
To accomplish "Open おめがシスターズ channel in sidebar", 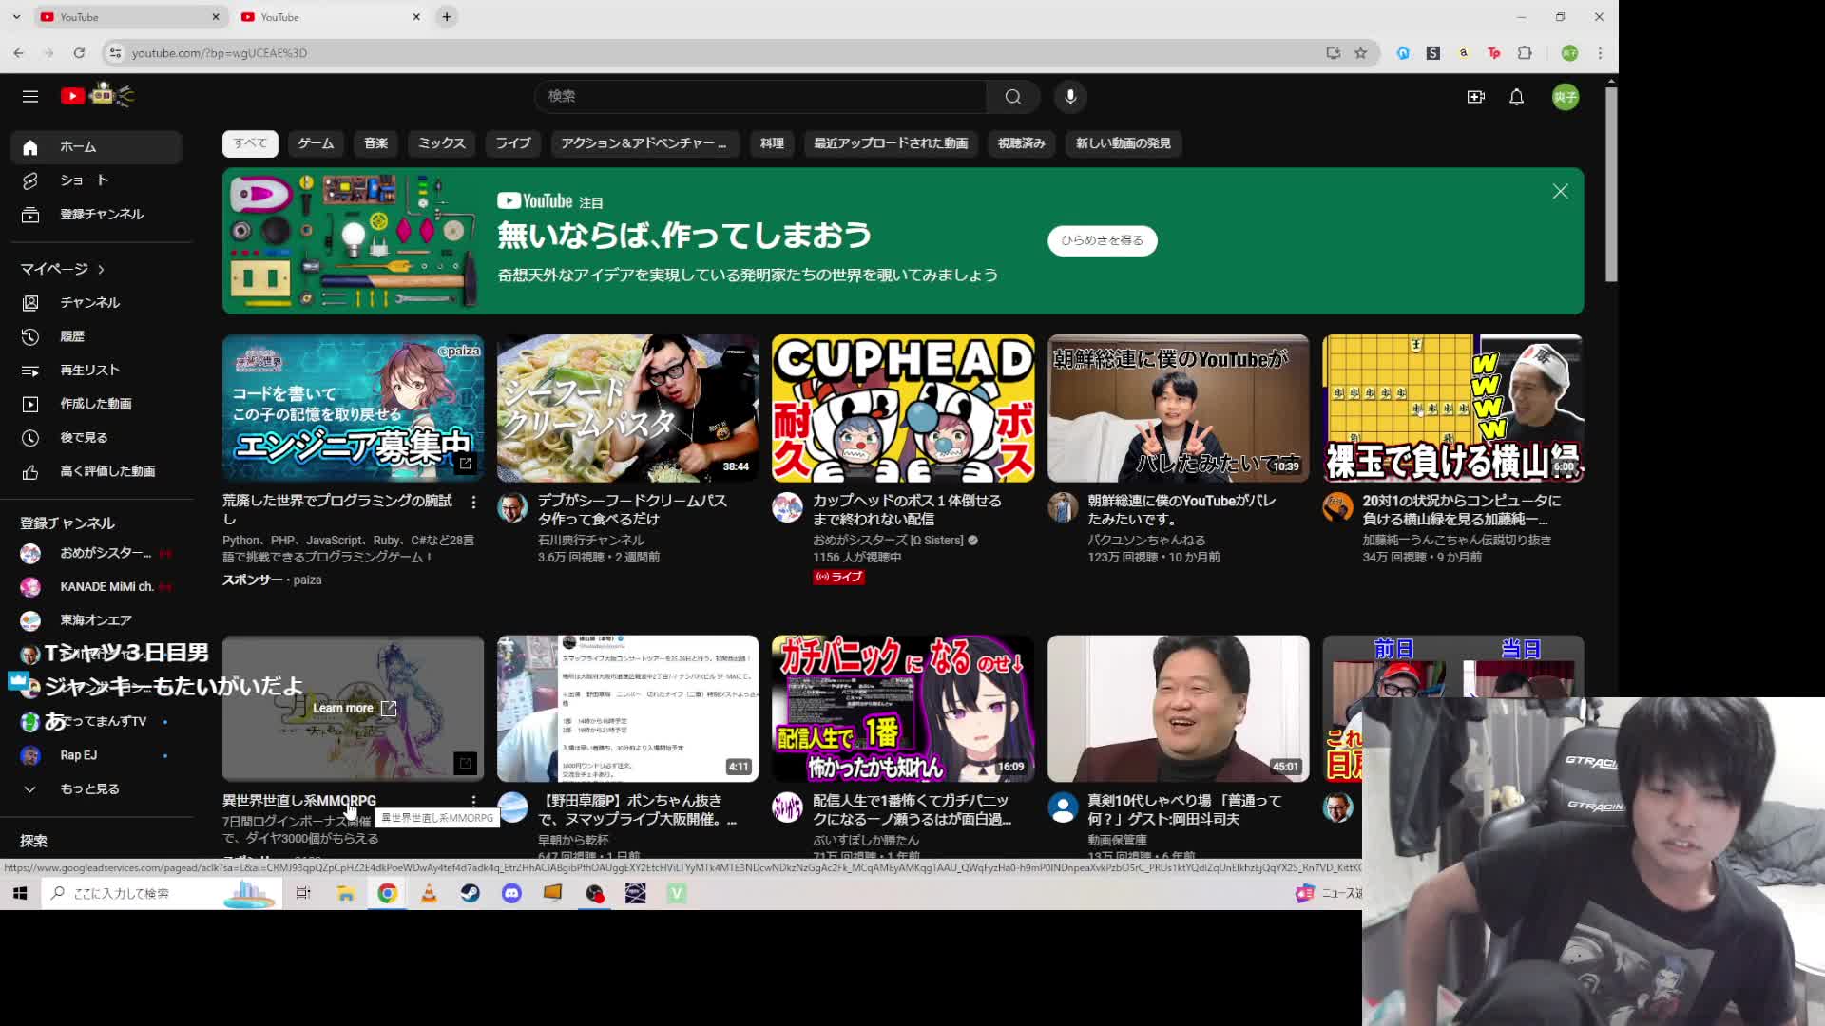I will pos(96,554).
